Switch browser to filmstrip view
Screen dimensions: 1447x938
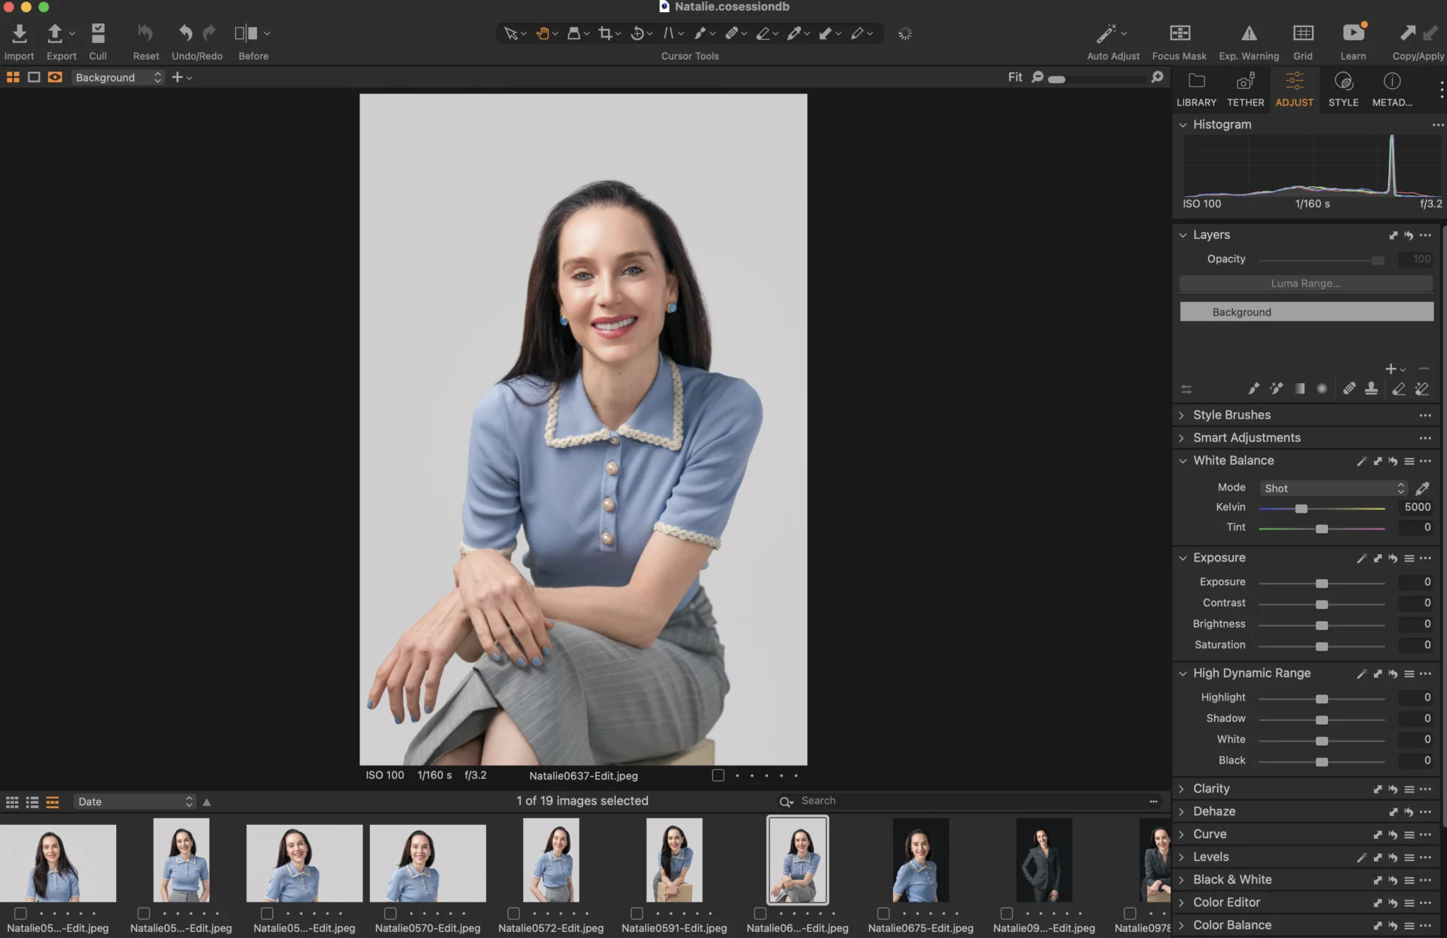click(x=52, y=802)
